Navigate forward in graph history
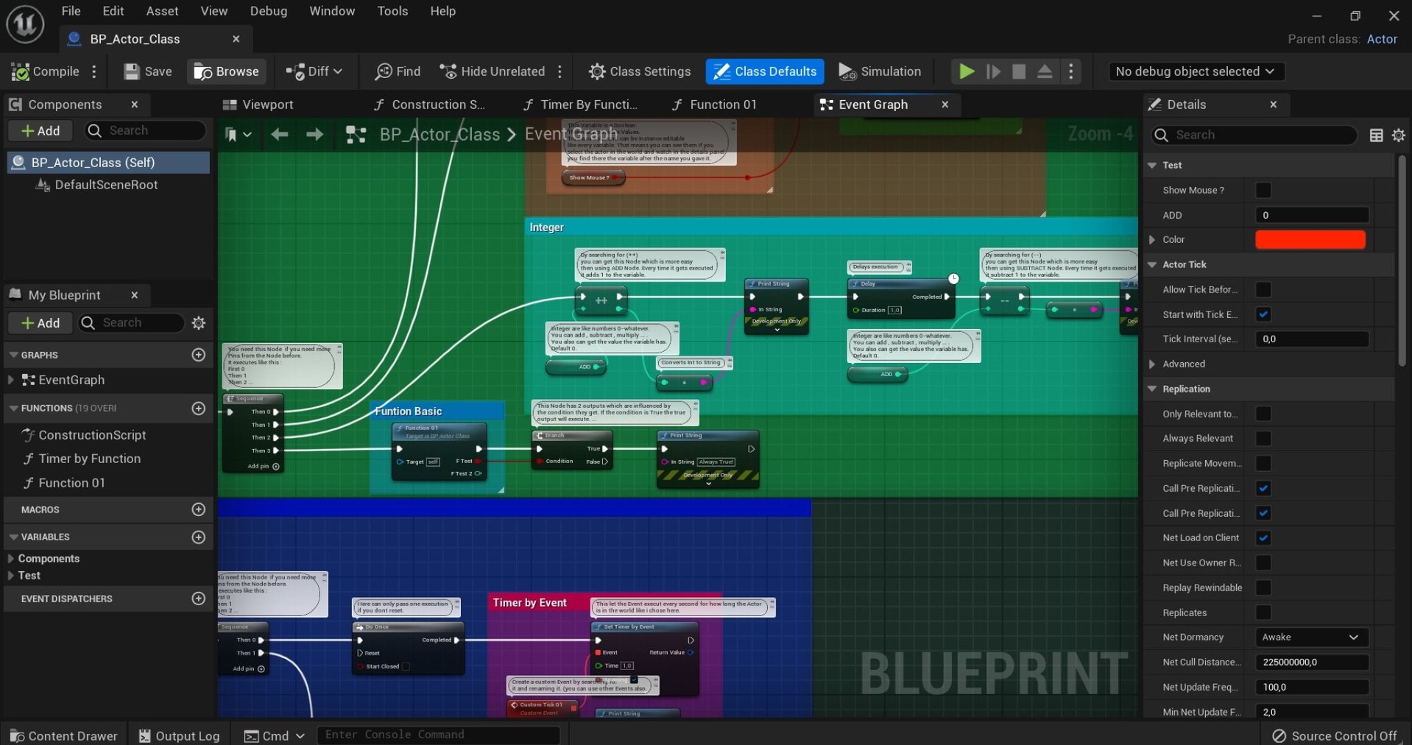Screen dimensions: 1412x745 point(314,134)
